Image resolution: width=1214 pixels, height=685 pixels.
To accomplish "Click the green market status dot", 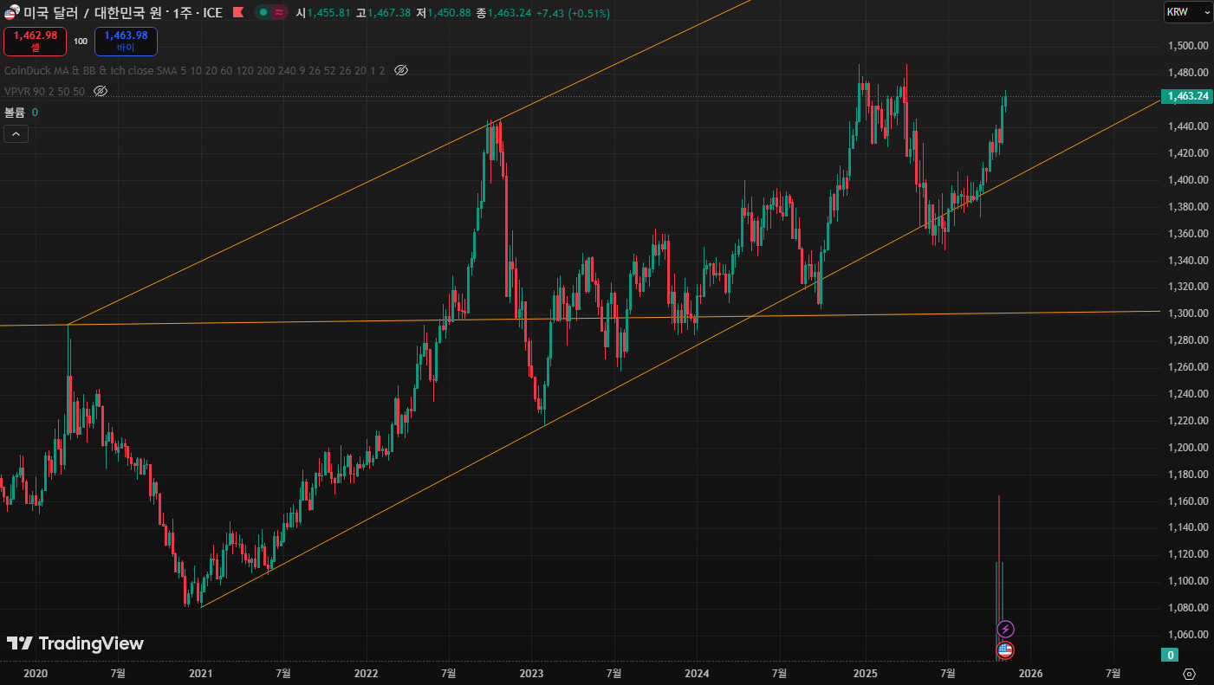I will (x=263, y=13).
